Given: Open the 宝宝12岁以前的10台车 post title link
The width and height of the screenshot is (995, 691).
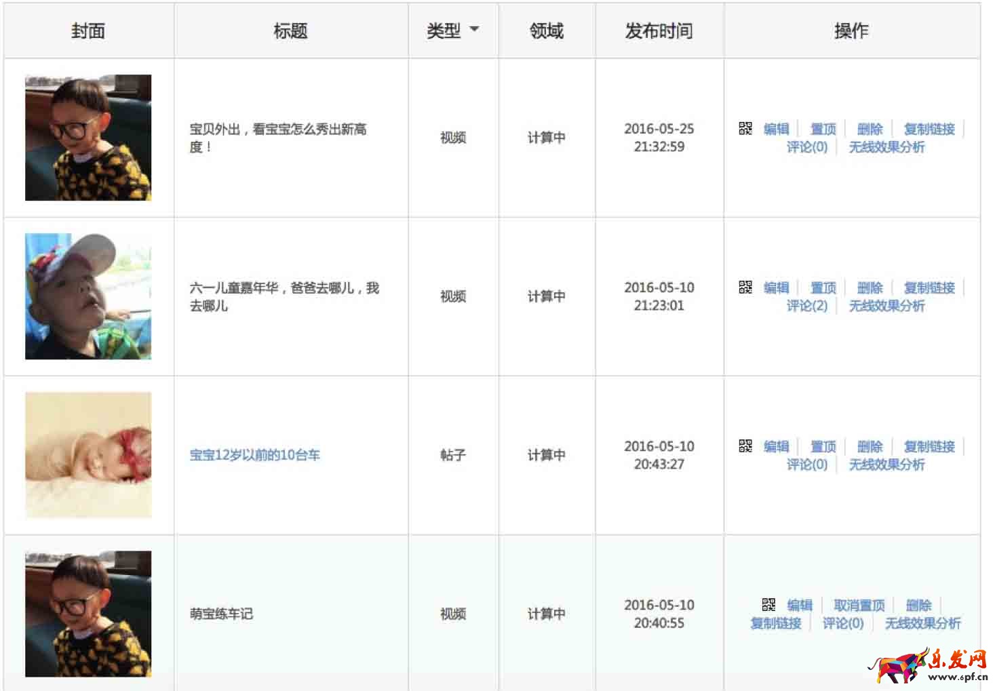Looking at the screenshot, I should click(254, 455).
